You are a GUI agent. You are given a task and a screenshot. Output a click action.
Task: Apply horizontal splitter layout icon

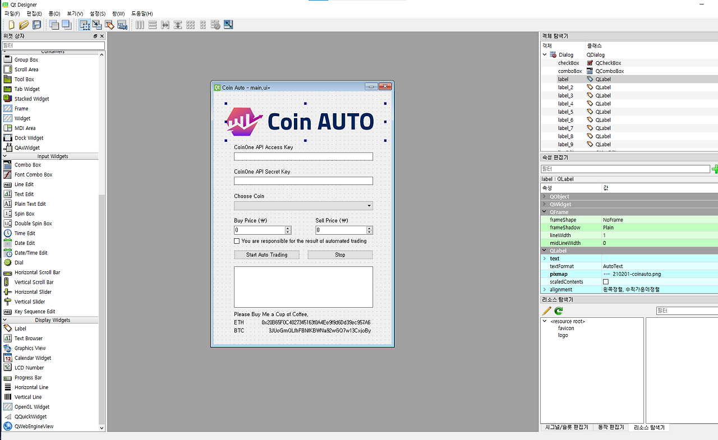[165, 25]
